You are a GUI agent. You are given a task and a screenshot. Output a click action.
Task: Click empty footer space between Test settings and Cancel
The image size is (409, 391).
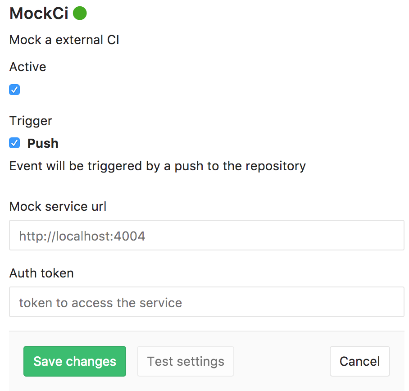282,361
